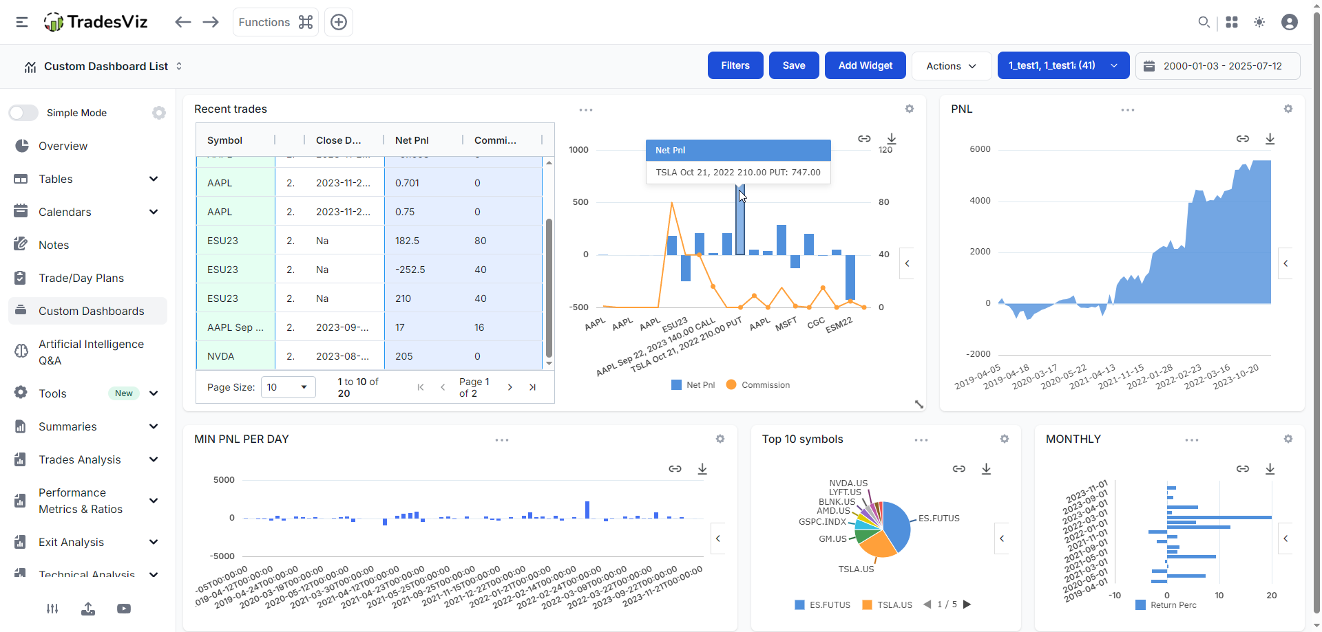Expand Performance Metrics & Ratios

[87, 501]
